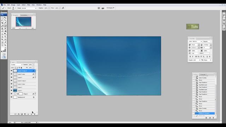Select the Eyedropper tool
The image size is (226, 127).
[x=5, y=42]
